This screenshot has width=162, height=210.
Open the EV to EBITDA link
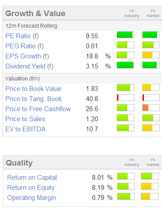pyautogui.click(x=26, y=129)
